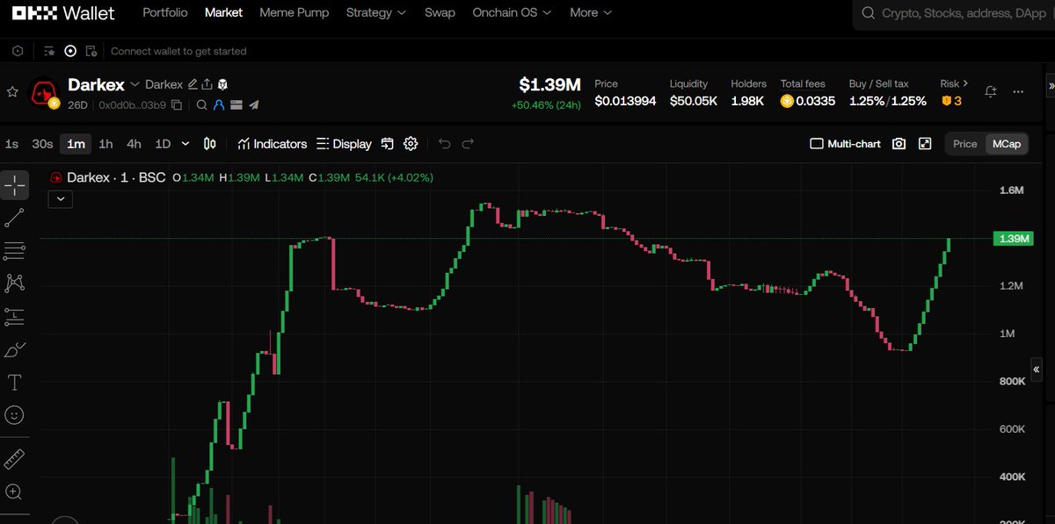Click the shield badge icon beside Darkex
Viewport: 1055px width, 524px height.
[222, 84]
